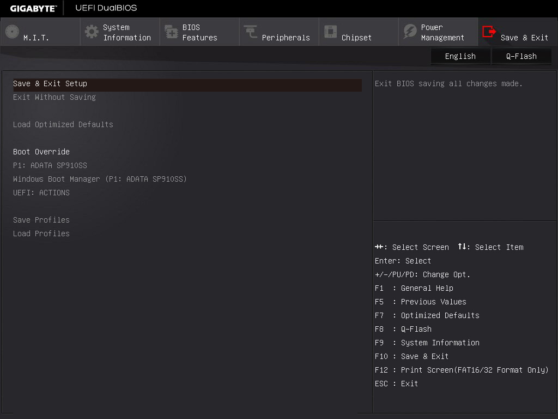558x419 pixels.
Task: Open the English language selector
Action: 460,56
